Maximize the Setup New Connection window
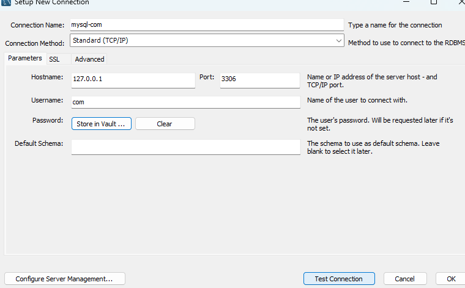This screenshot has width=465, height=288. (434, 2)
